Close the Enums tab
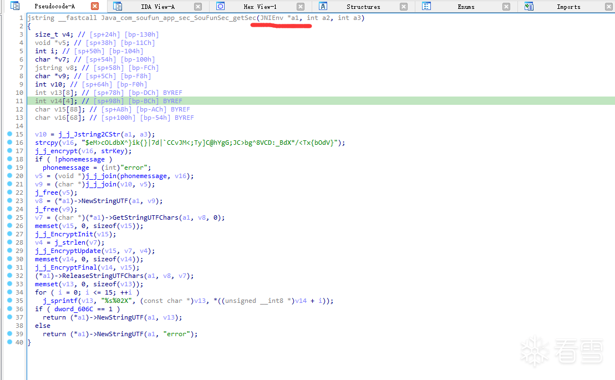 click(506, 7)
